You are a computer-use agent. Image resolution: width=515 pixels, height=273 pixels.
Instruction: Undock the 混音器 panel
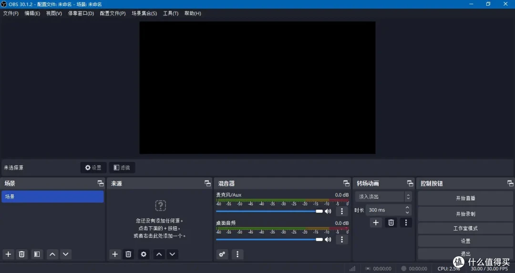coord(346,183)
